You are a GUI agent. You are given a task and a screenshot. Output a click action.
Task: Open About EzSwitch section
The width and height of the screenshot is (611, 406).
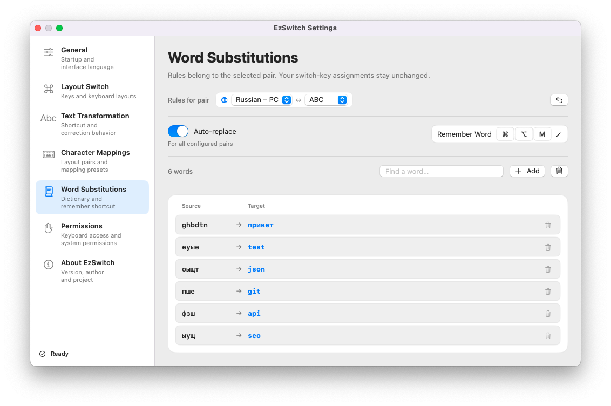point(92,271)
